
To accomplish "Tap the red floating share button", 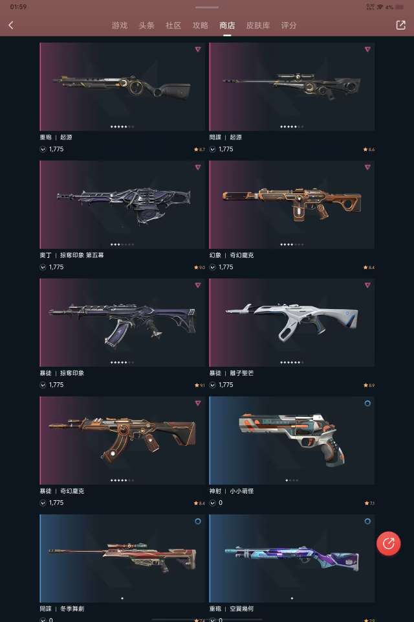I will [388, 543].
